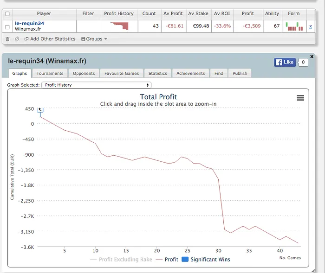
Task: Sort by Av ROI column header
Action: [222, 13]
